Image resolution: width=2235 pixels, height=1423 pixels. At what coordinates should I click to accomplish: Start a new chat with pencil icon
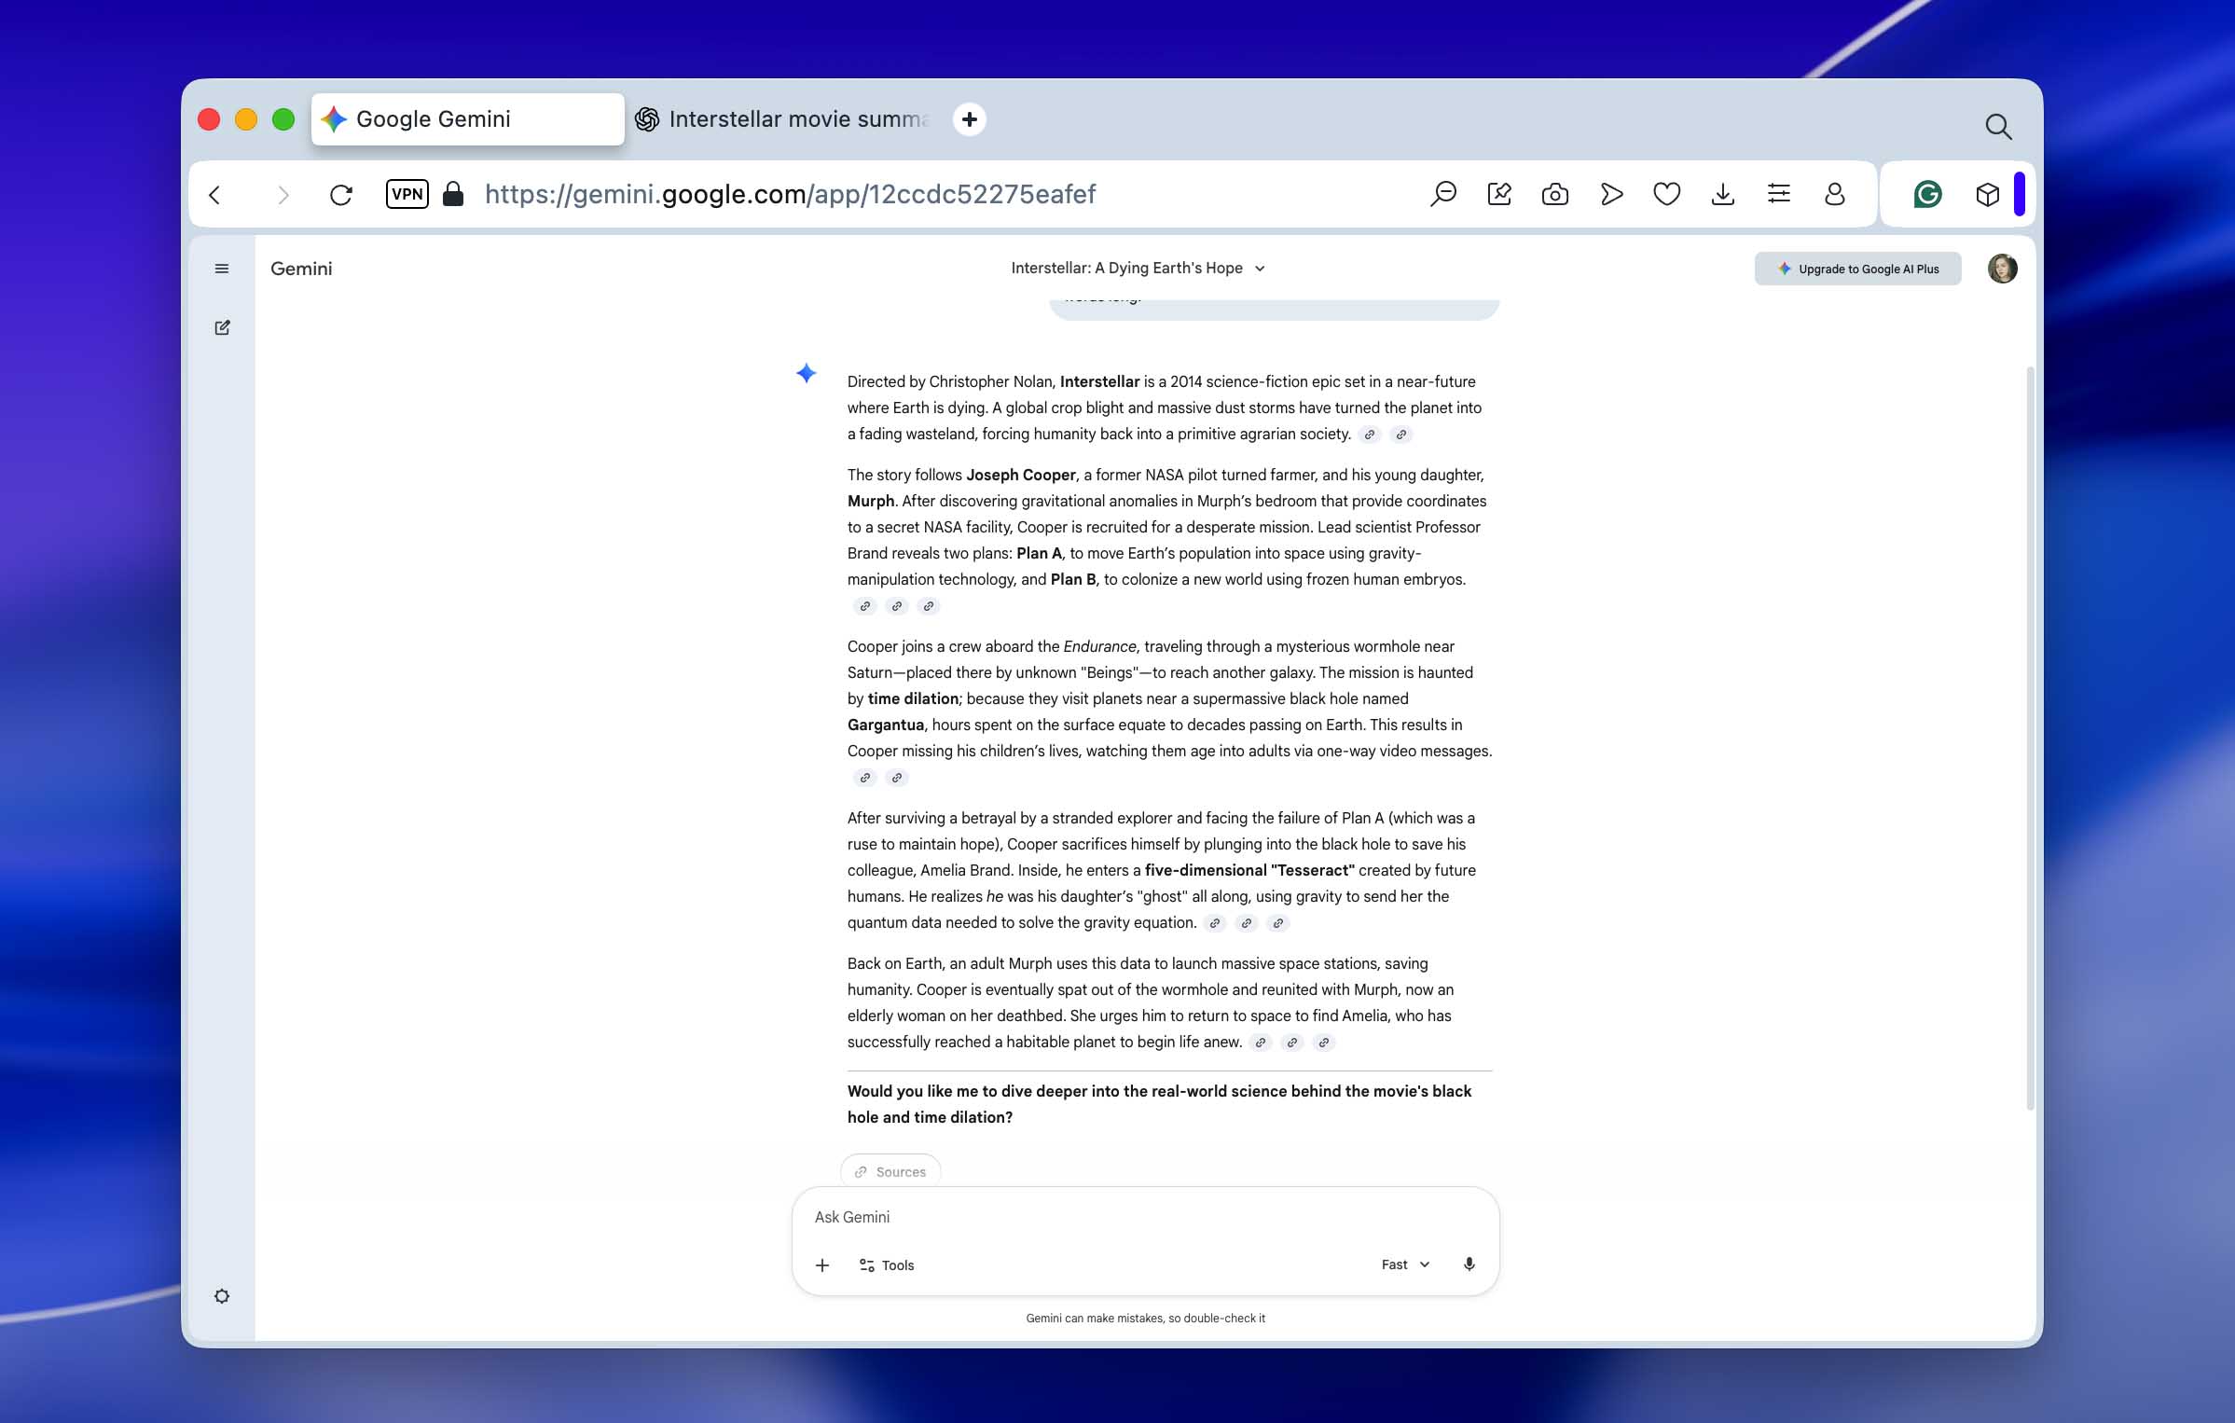pyautogui.click(x=222, y=327)
